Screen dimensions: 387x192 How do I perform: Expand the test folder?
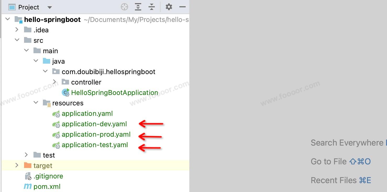click(26, 155)
